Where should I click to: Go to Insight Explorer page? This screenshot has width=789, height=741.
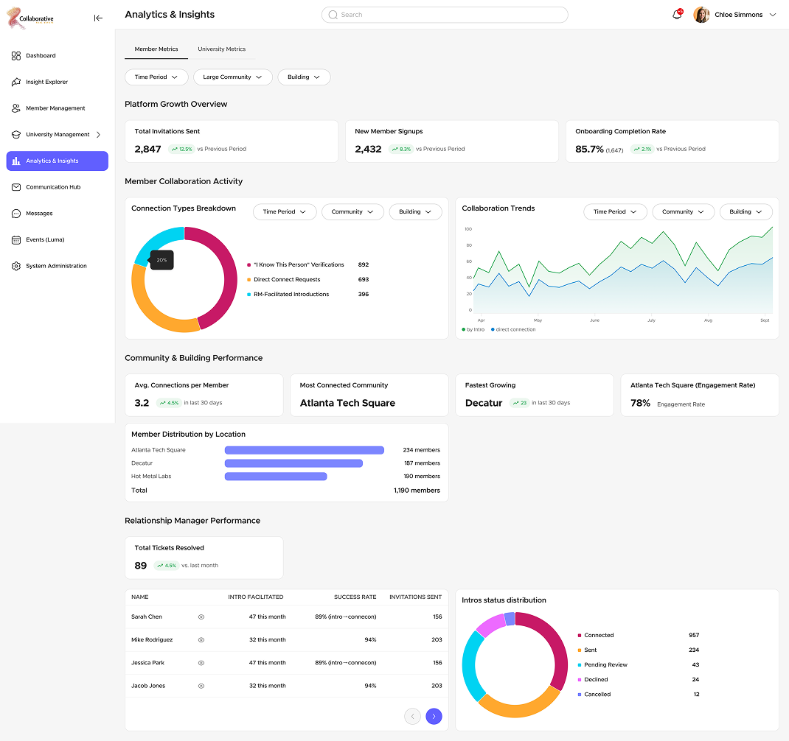tap(57, 82)
